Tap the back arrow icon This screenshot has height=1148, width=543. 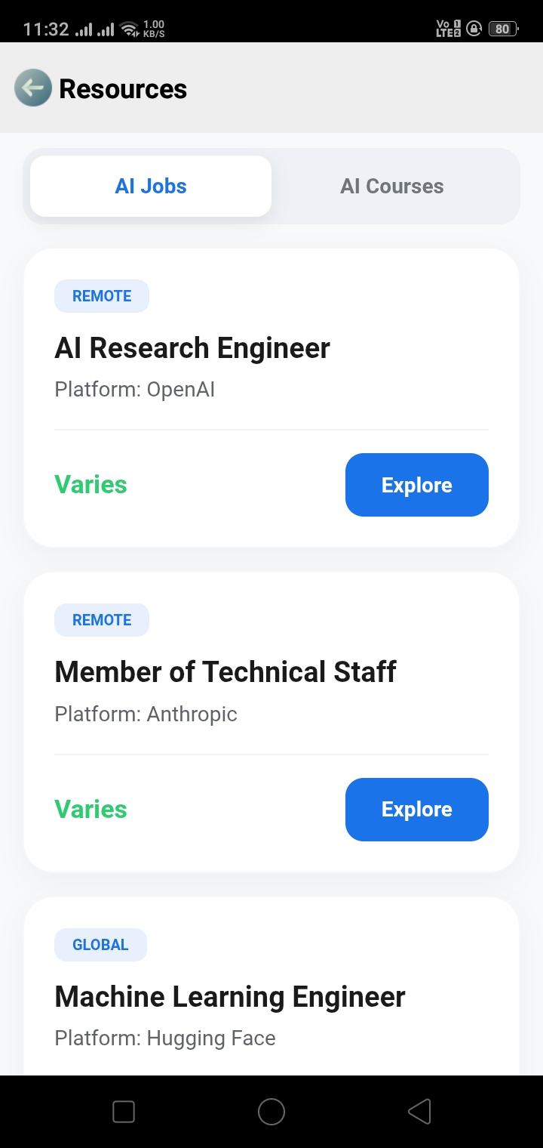pos(32,88)
